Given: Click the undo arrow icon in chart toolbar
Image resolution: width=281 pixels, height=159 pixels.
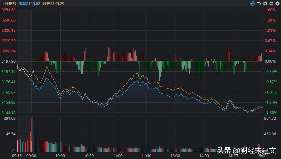Looking at the screenshot, I should coord(259,3).
